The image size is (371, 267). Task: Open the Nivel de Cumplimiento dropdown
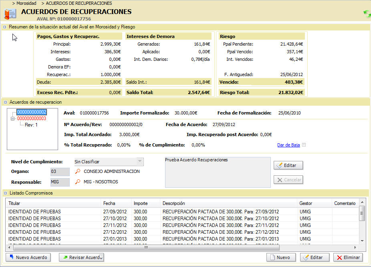[140, 162]
